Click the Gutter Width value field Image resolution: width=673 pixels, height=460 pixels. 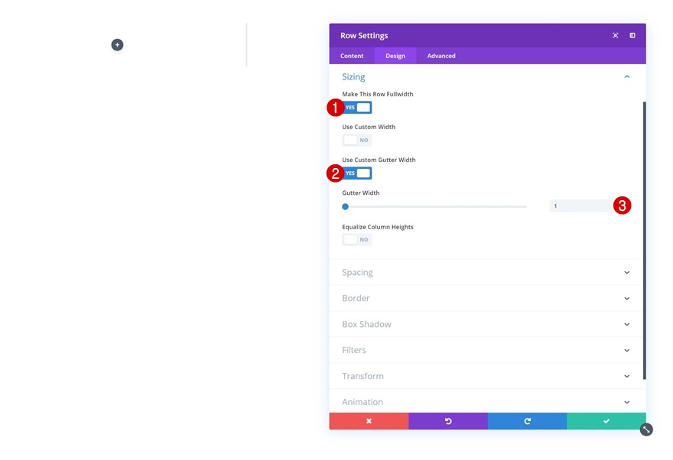click(x=581, y=206)
